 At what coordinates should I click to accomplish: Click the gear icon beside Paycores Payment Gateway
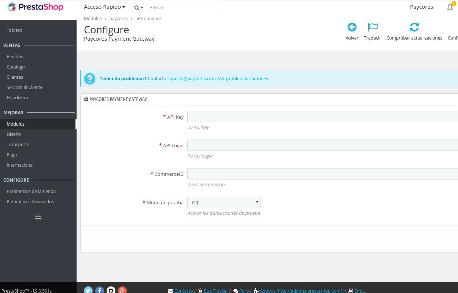(86, 99)
